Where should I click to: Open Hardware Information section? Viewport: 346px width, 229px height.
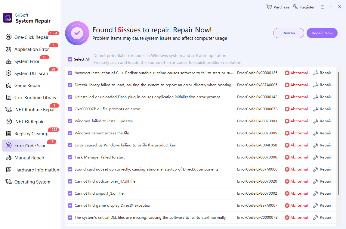coord(30,170)
